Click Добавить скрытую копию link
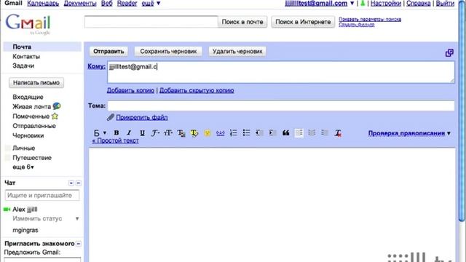This screenshot has height=262, width=466. tap(197, 90)
